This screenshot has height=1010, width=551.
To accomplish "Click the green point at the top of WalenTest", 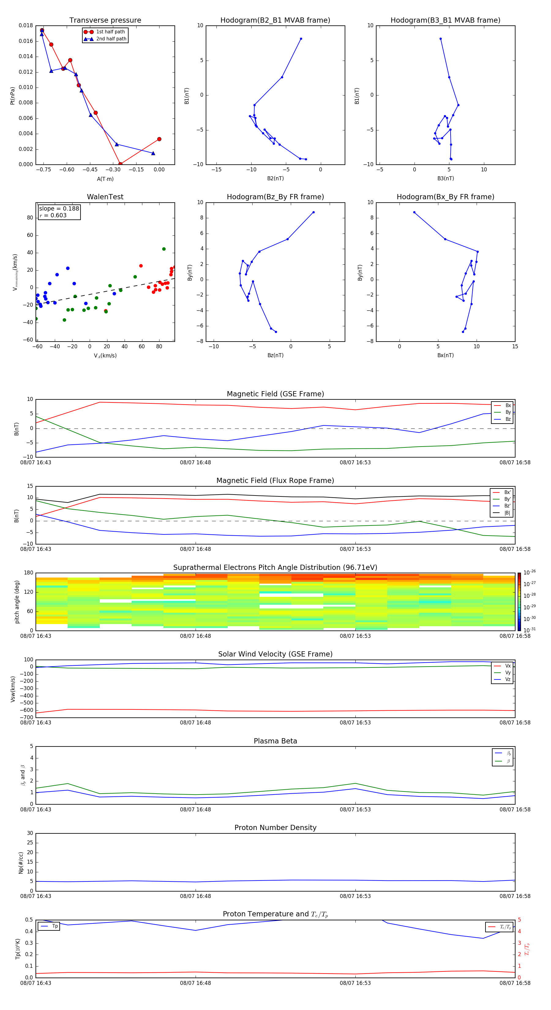I will coord(164,249).
